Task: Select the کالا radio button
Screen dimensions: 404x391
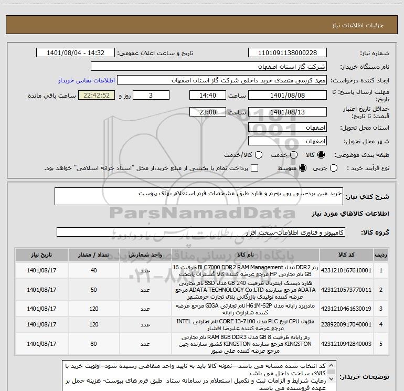Action: (x=321, y=155)
